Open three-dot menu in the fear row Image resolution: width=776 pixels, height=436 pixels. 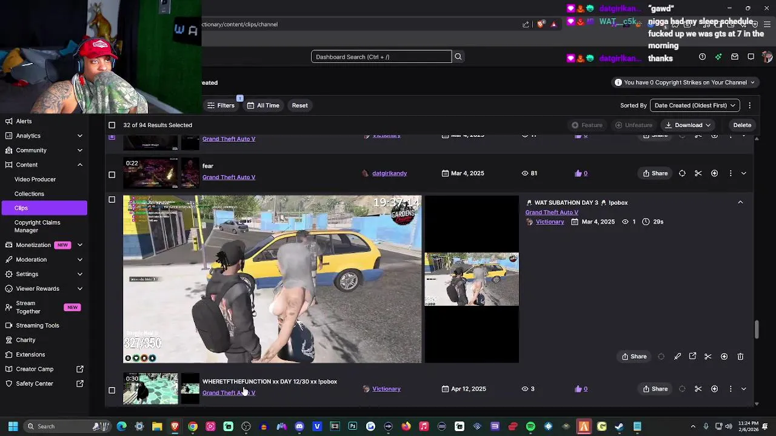[x=731, y=173]
